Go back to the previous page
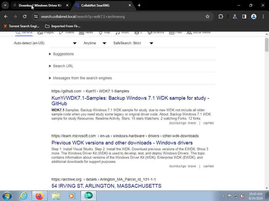 (x=6, y=16)
